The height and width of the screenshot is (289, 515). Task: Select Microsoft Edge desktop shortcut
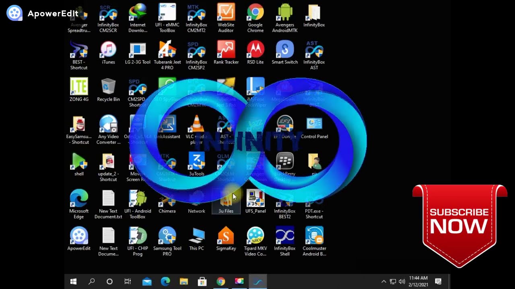coord(79,205)
